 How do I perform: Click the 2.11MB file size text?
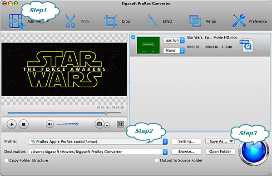coord(227,47)
